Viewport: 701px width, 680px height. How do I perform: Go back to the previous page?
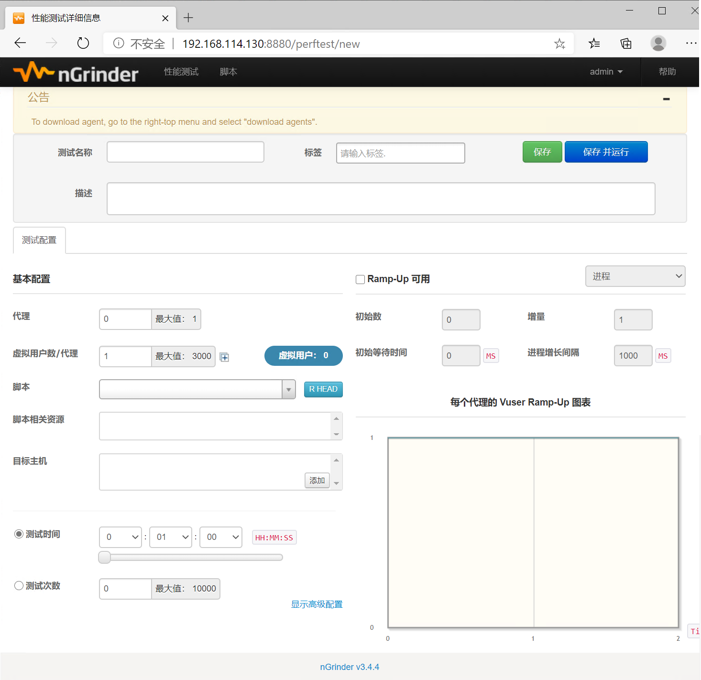tap(20, 44)
